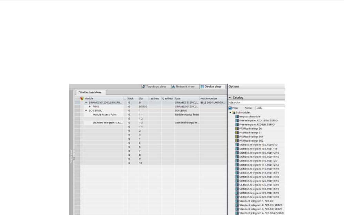This screenshot has width=344, height=215.
Task: Select empty slot 1 2 row cell
Action: click(x=141, y=119)
